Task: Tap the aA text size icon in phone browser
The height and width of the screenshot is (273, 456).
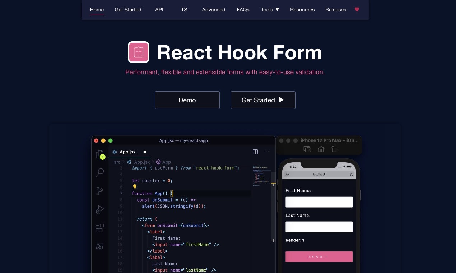Action: point(287,175)
